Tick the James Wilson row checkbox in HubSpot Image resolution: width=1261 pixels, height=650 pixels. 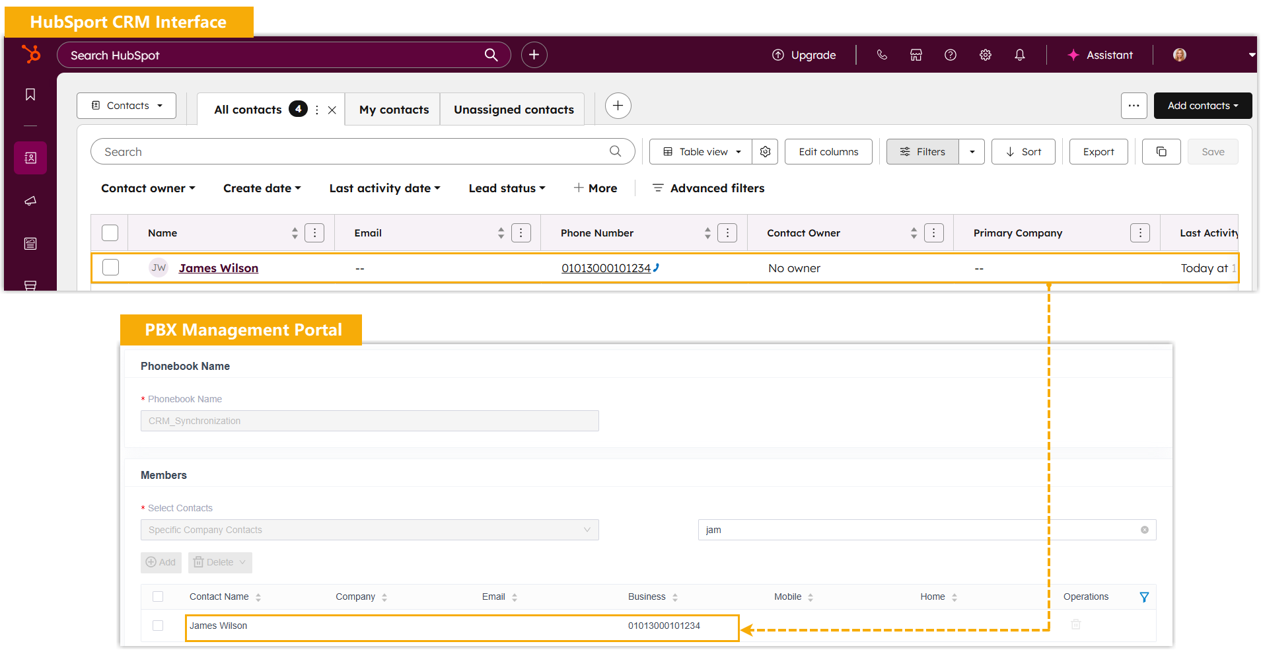[110, 268]
